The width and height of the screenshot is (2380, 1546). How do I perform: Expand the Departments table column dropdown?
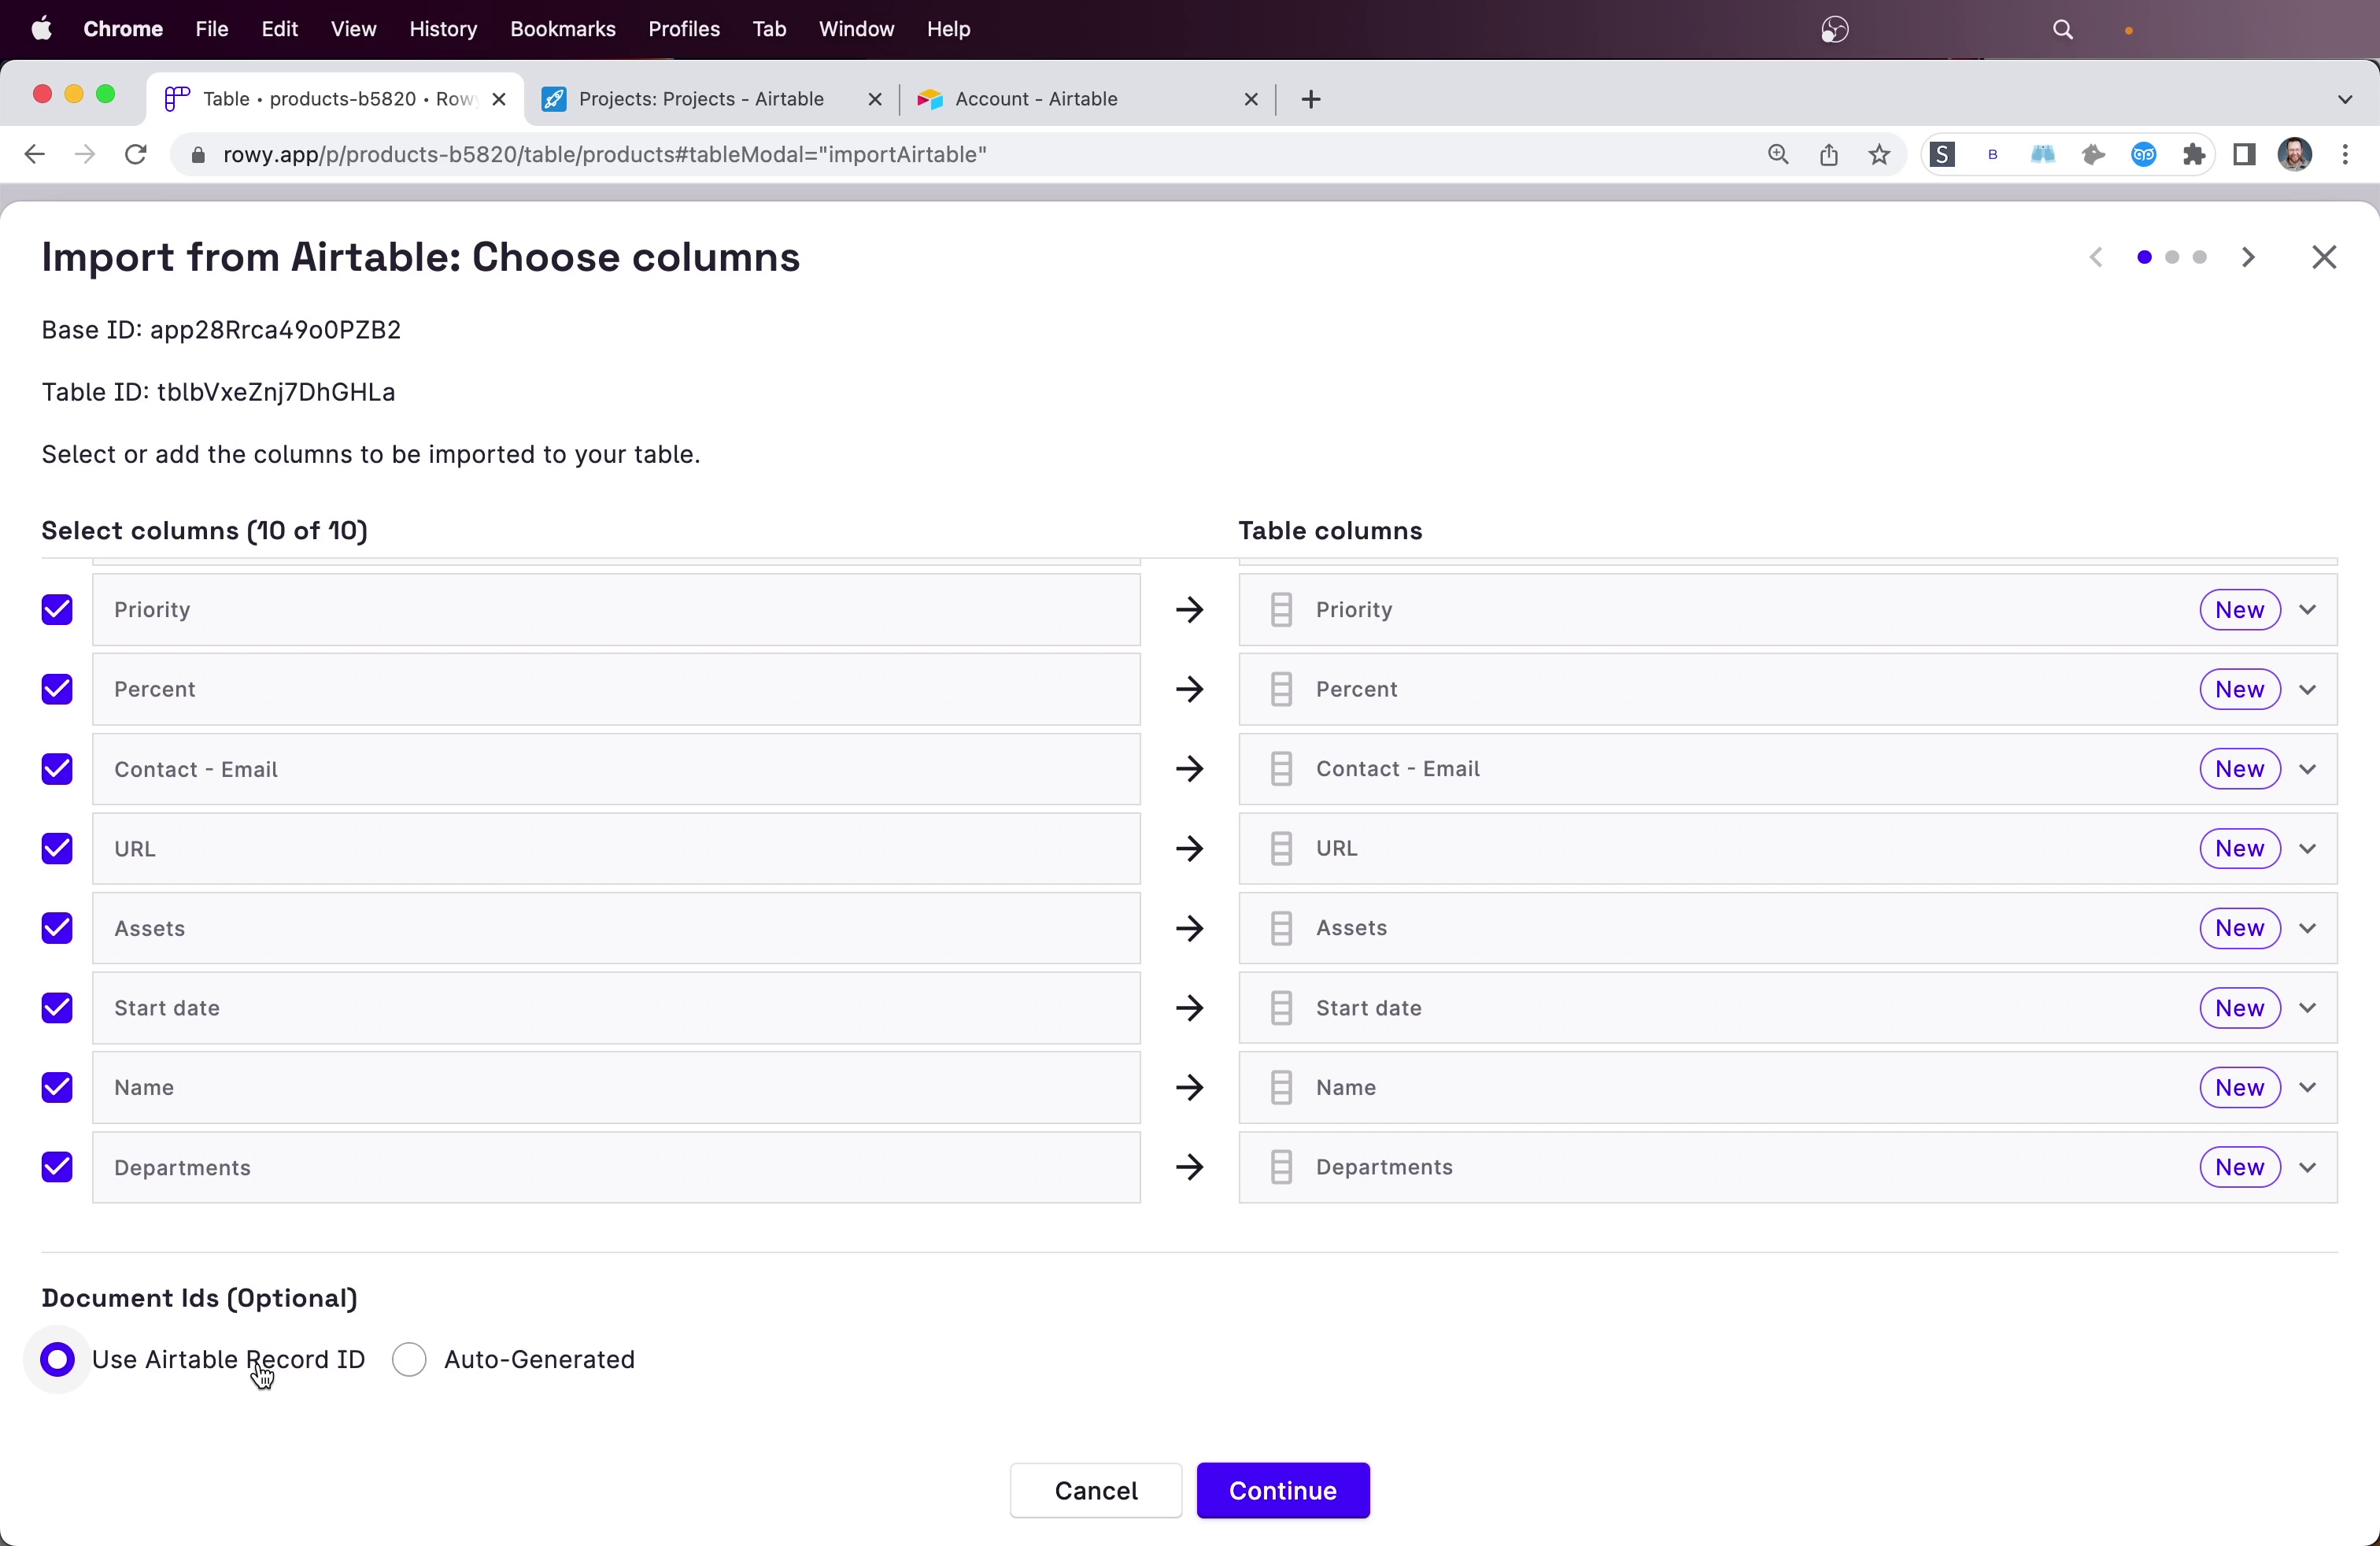[x=2308, y=1167]
